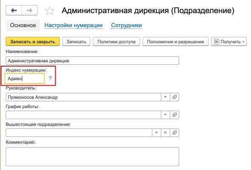The image size is (251, 170).
Task: Click the question mark help icon
Action: pyautogui.click(x=50, y=78)
